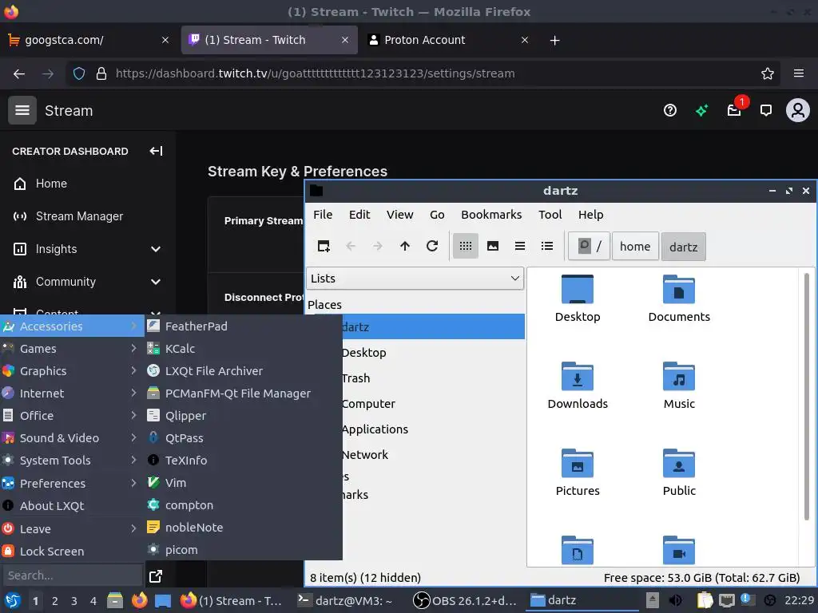818x613 pixels.
Task: Expand the System Tools submenu
Action: point(72,461)
